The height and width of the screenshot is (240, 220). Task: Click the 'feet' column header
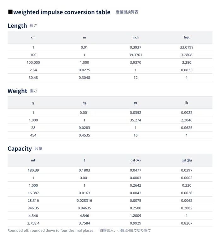click(187, 38)
